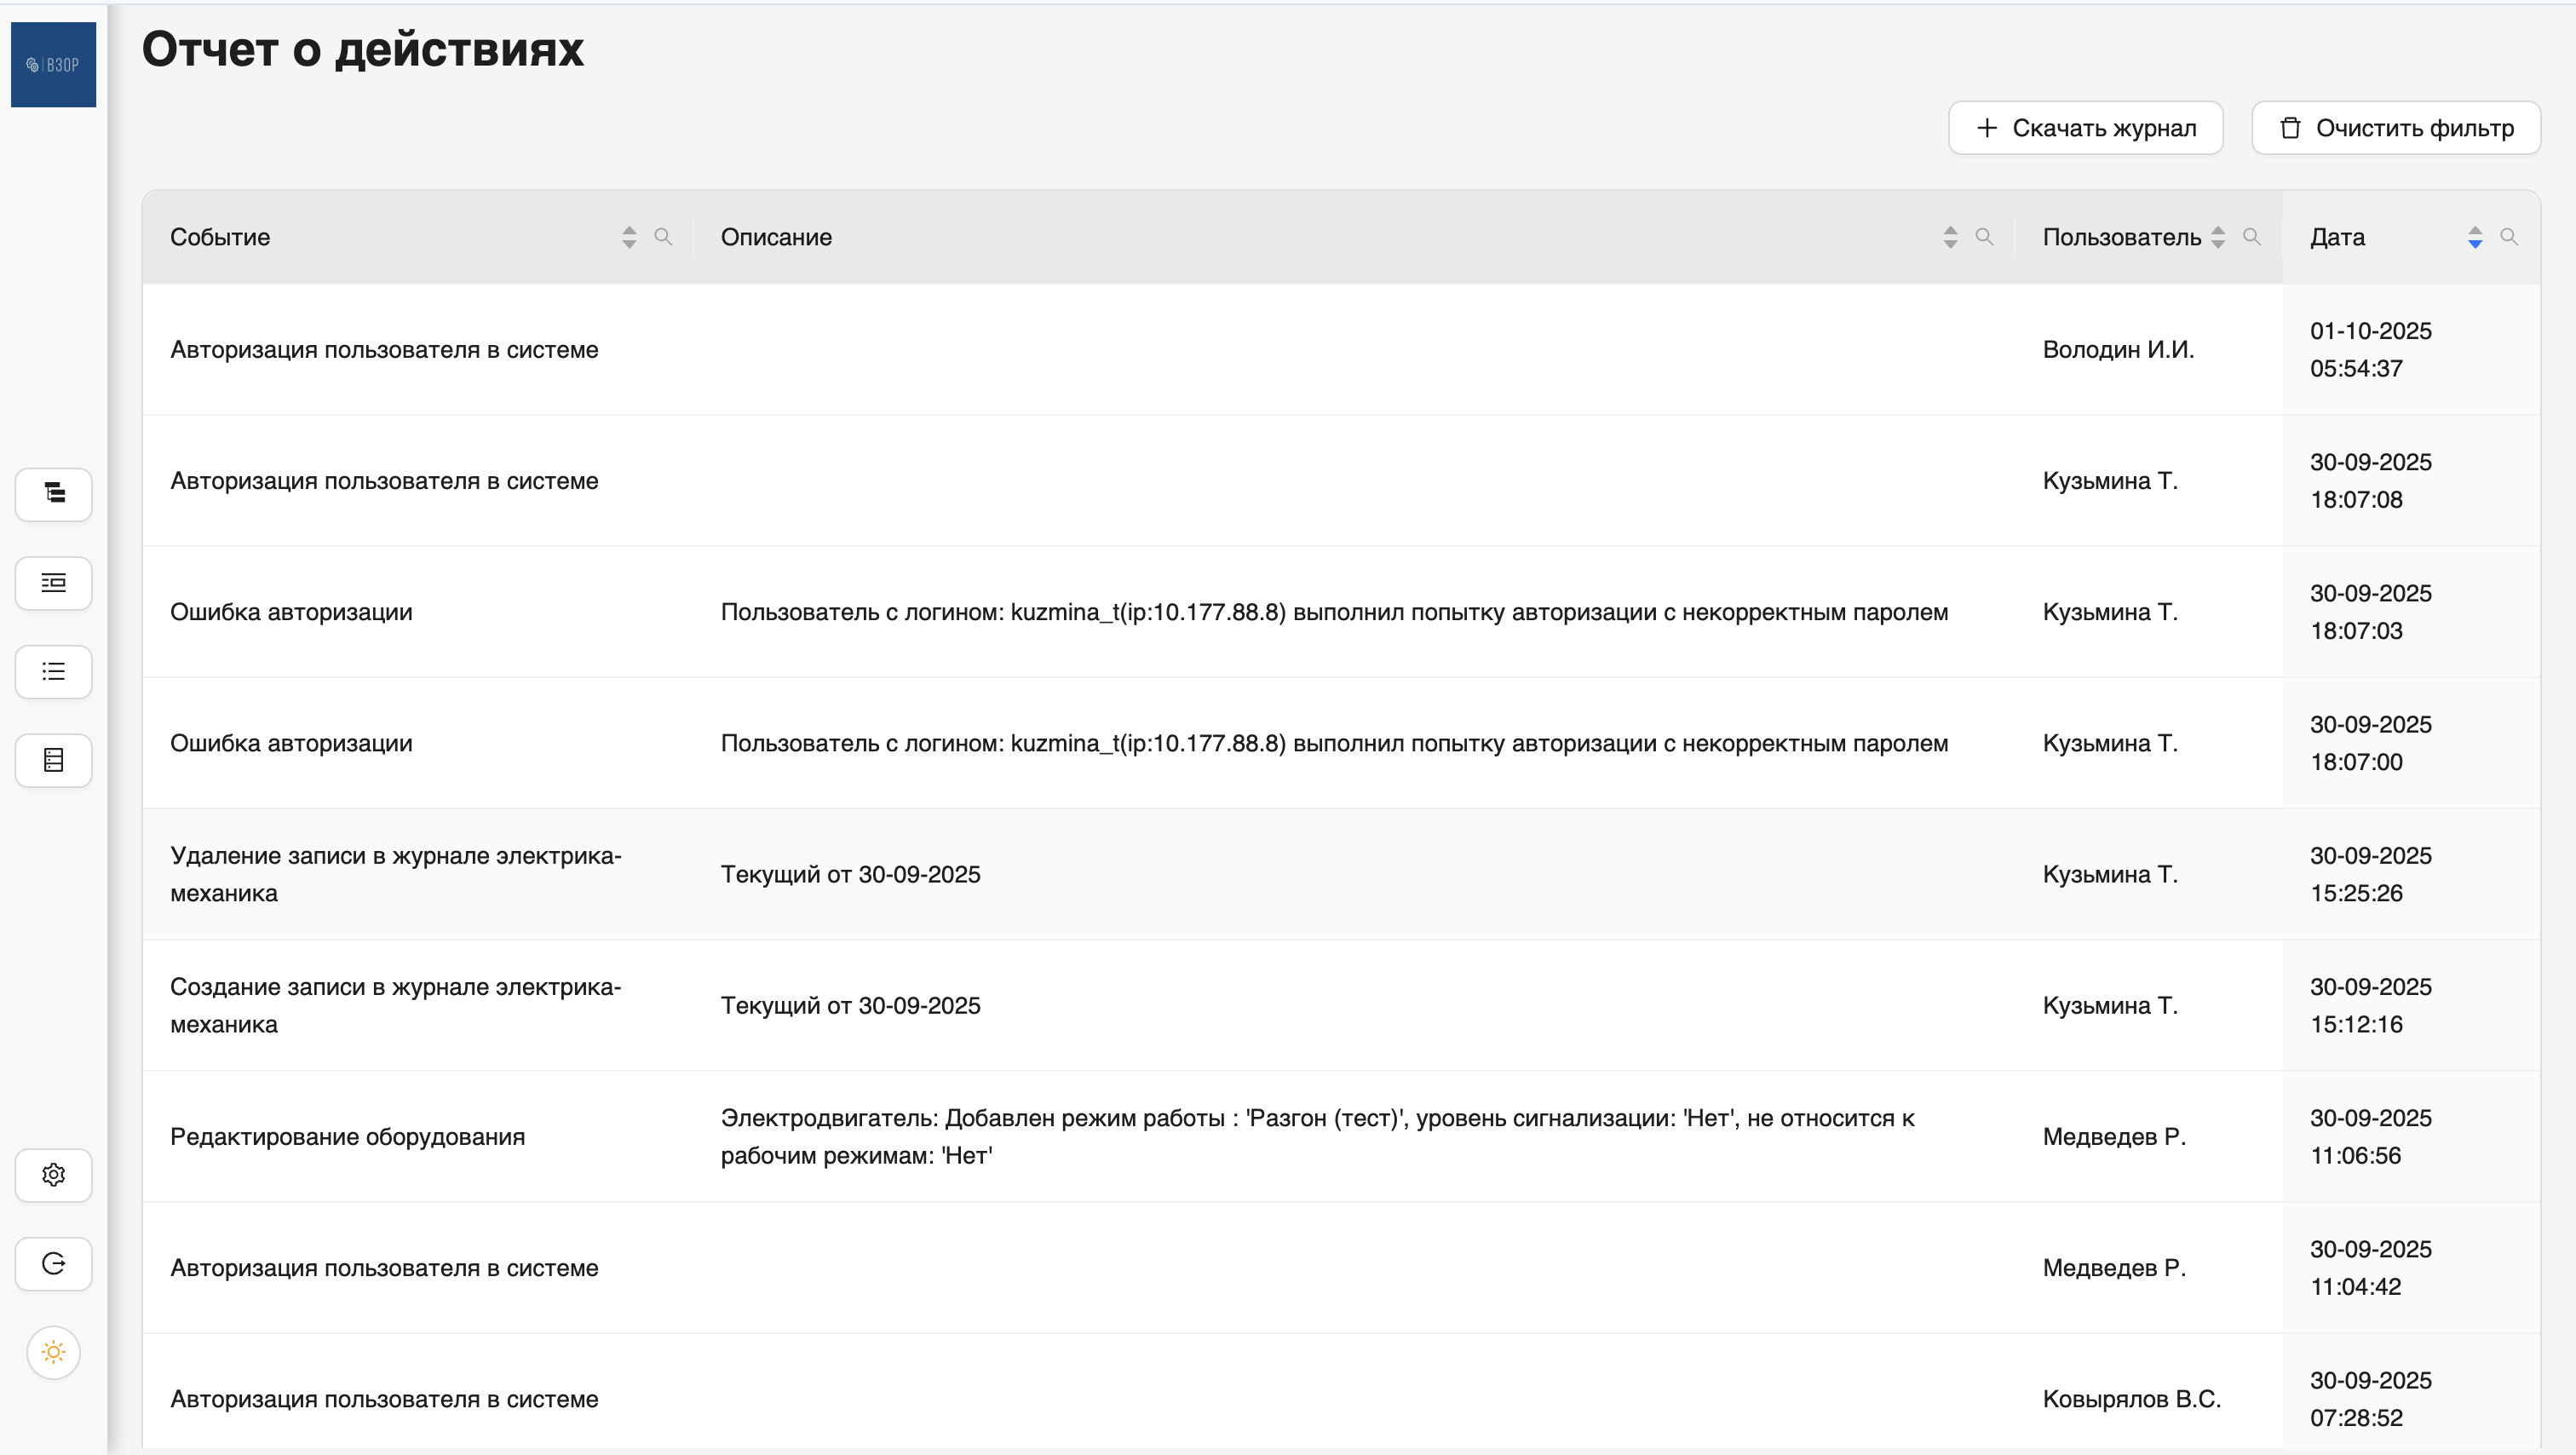Toggle light theme sun icon
The height and width of the screenshot is (1455, 2576).
tap(54, 1352)
